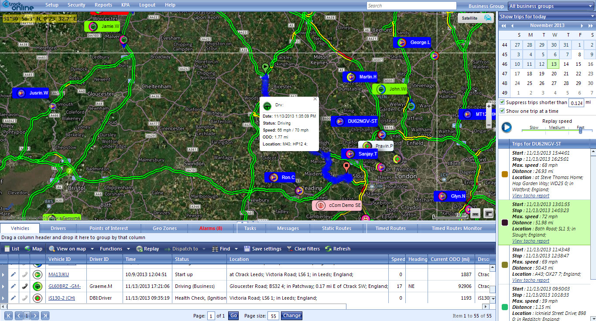Open the Setup menu

pyautogui.click(x=51, y=5)
